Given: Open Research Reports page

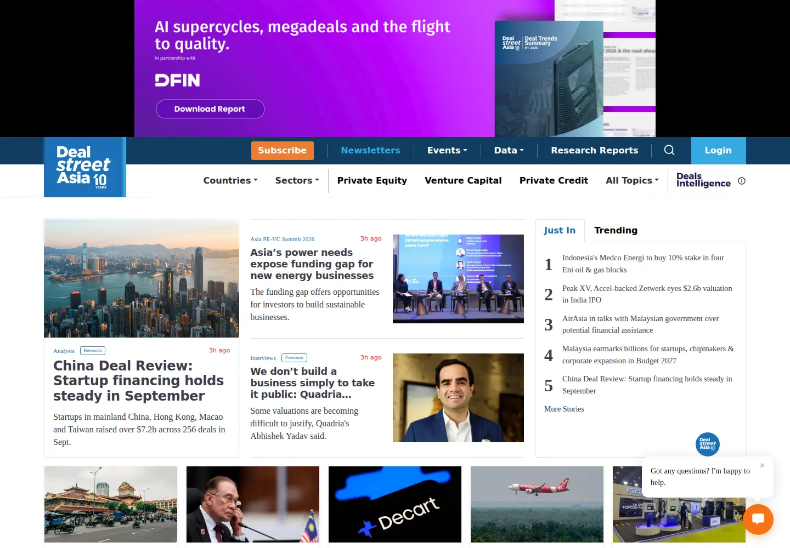Looking at the screenshot, I should [595, 150].
